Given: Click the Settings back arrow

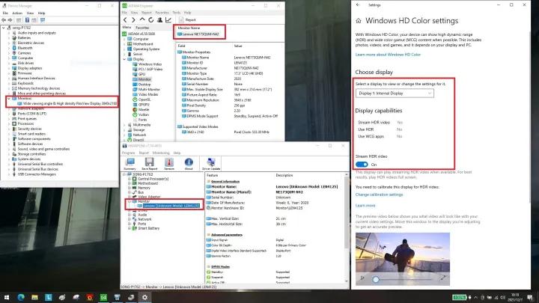Looking at the screenshot, I should pyautogui.click(x=358, y=5).
